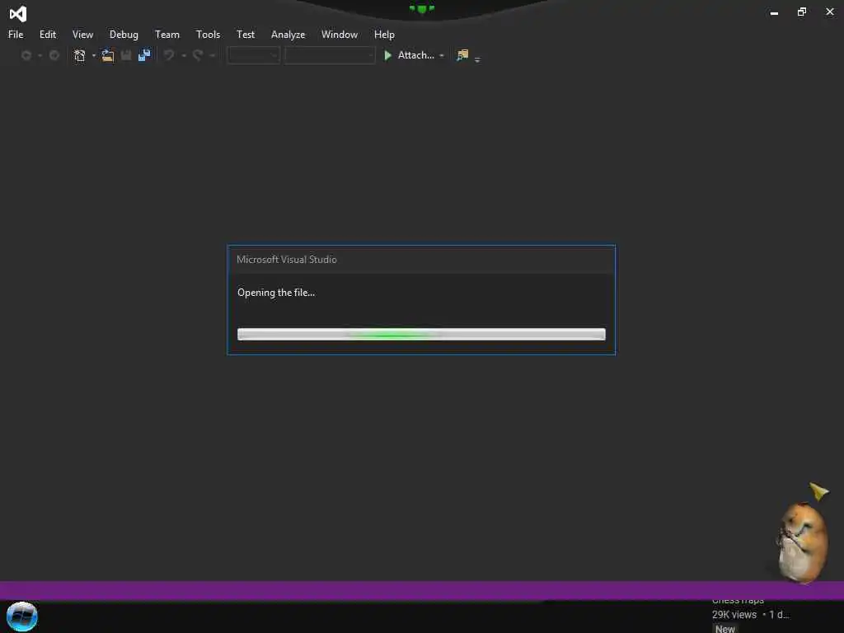Open the toolbar options overflow arrow
Viewport: 844px width, 633px height.
tap(477, 59)
